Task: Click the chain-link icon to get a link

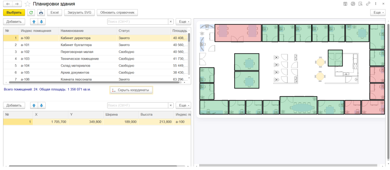Action: coord(368,4)
